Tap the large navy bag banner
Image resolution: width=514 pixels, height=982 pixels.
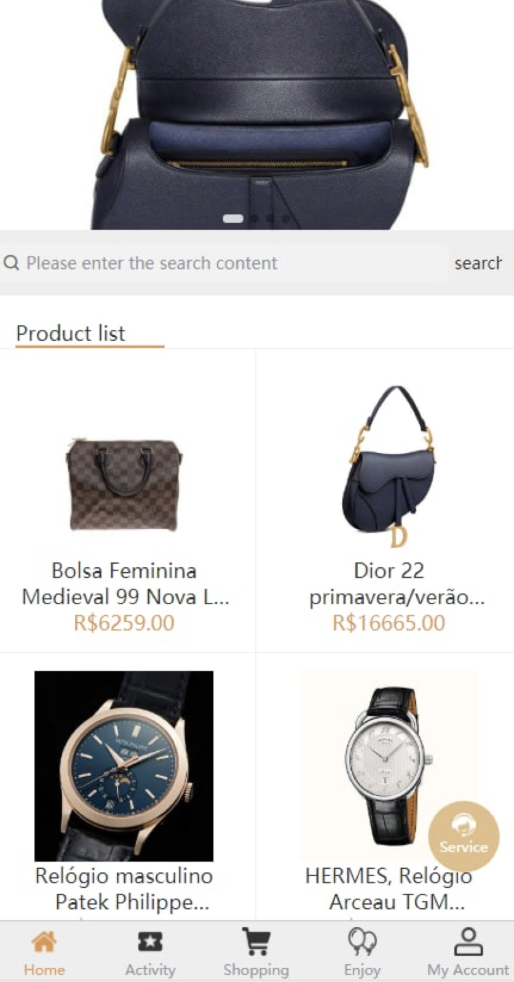click(257, 111)
